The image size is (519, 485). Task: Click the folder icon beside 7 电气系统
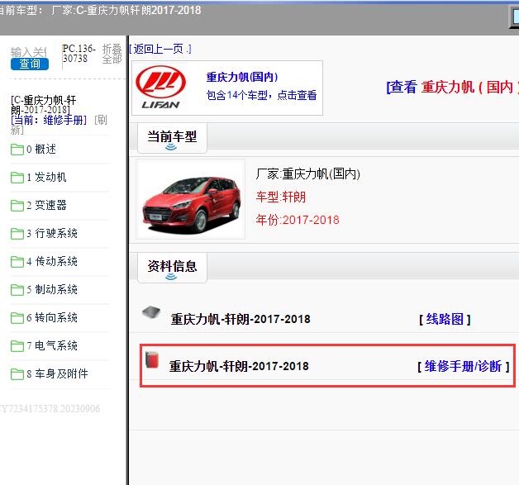[x=17, y=346]
